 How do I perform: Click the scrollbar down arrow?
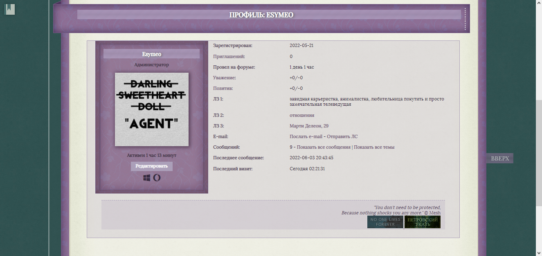pyautogui.click(x=539, y=253)
